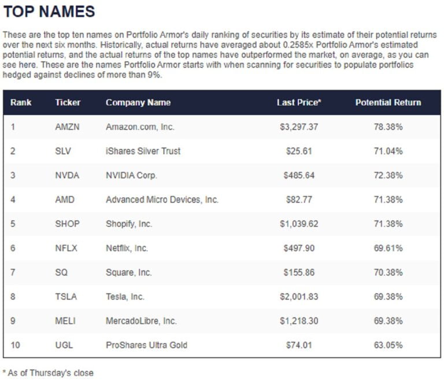Click the $74.01 price for UGL
Screen dimensions: 444x381
pos(299,345)
